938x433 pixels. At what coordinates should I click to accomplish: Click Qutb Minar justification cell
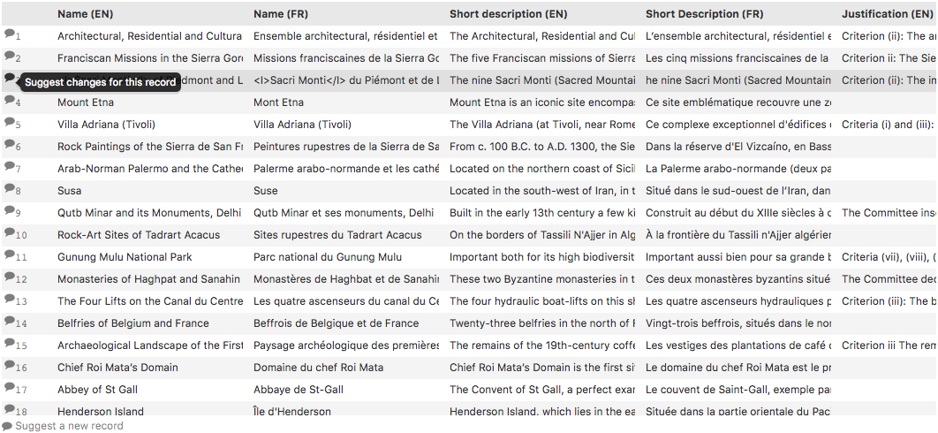[889, 213]
